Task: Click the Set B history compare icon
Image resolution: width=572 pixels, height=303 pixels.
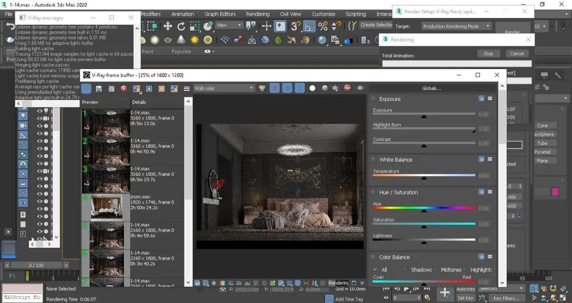Action: click(162, 88)
